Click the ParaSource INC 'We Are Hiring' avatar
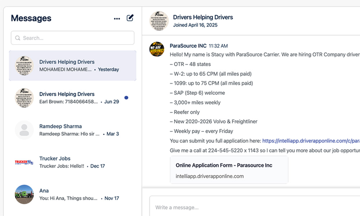Screen dimensions: 360x216 coord(157,49)
